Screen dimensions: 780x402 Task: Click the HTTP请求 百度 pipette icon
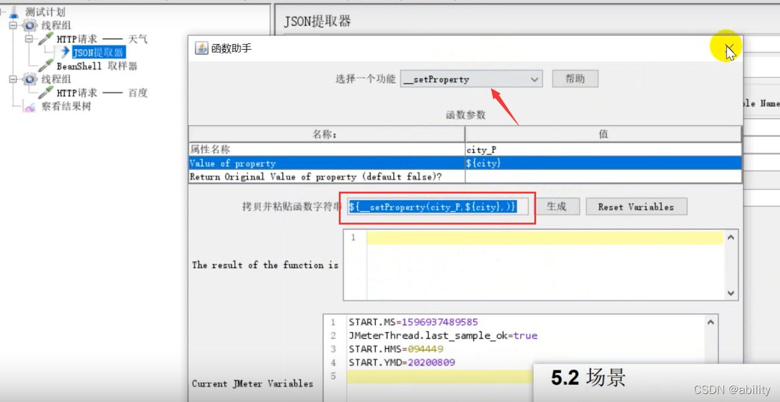[46, 93]
